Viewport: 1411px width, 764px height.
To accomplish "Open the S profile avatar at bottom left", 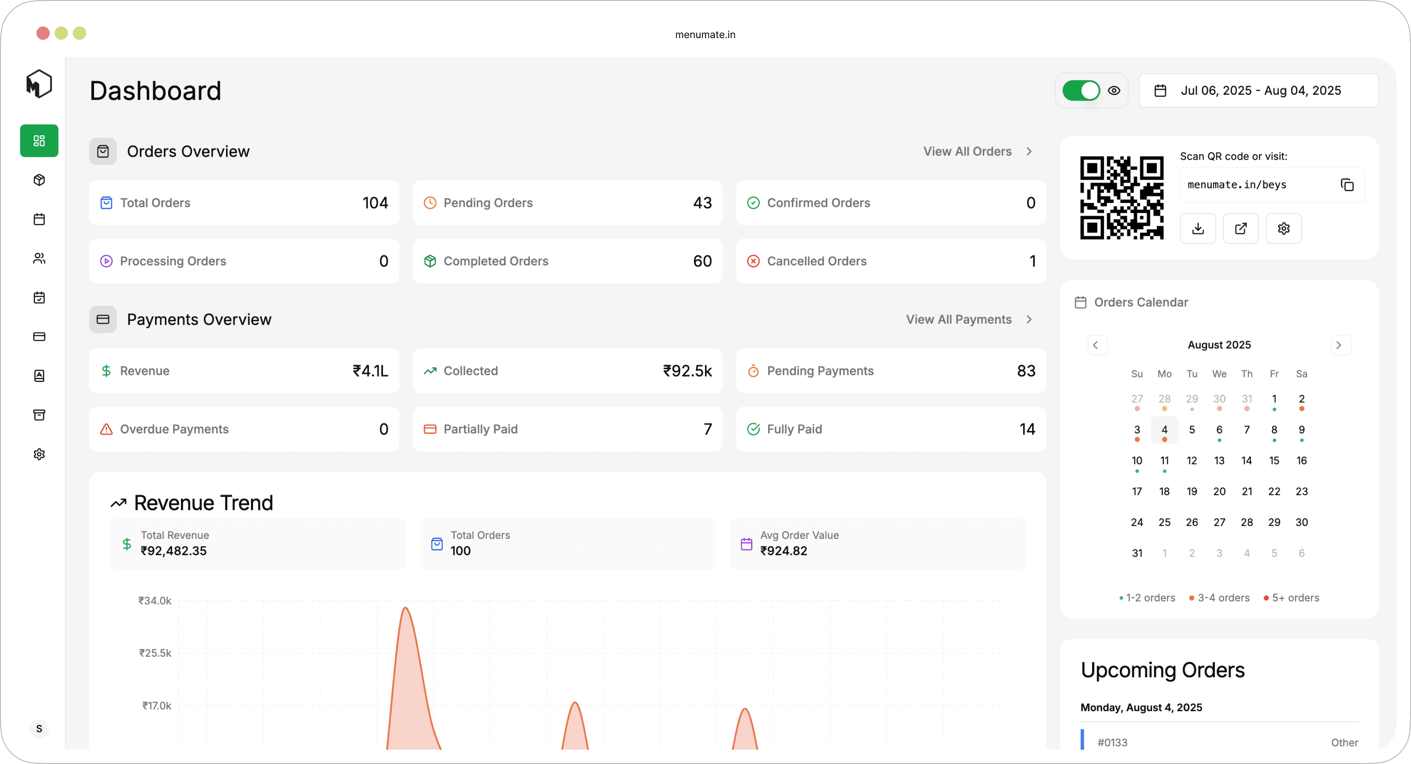I will (39, 729).
